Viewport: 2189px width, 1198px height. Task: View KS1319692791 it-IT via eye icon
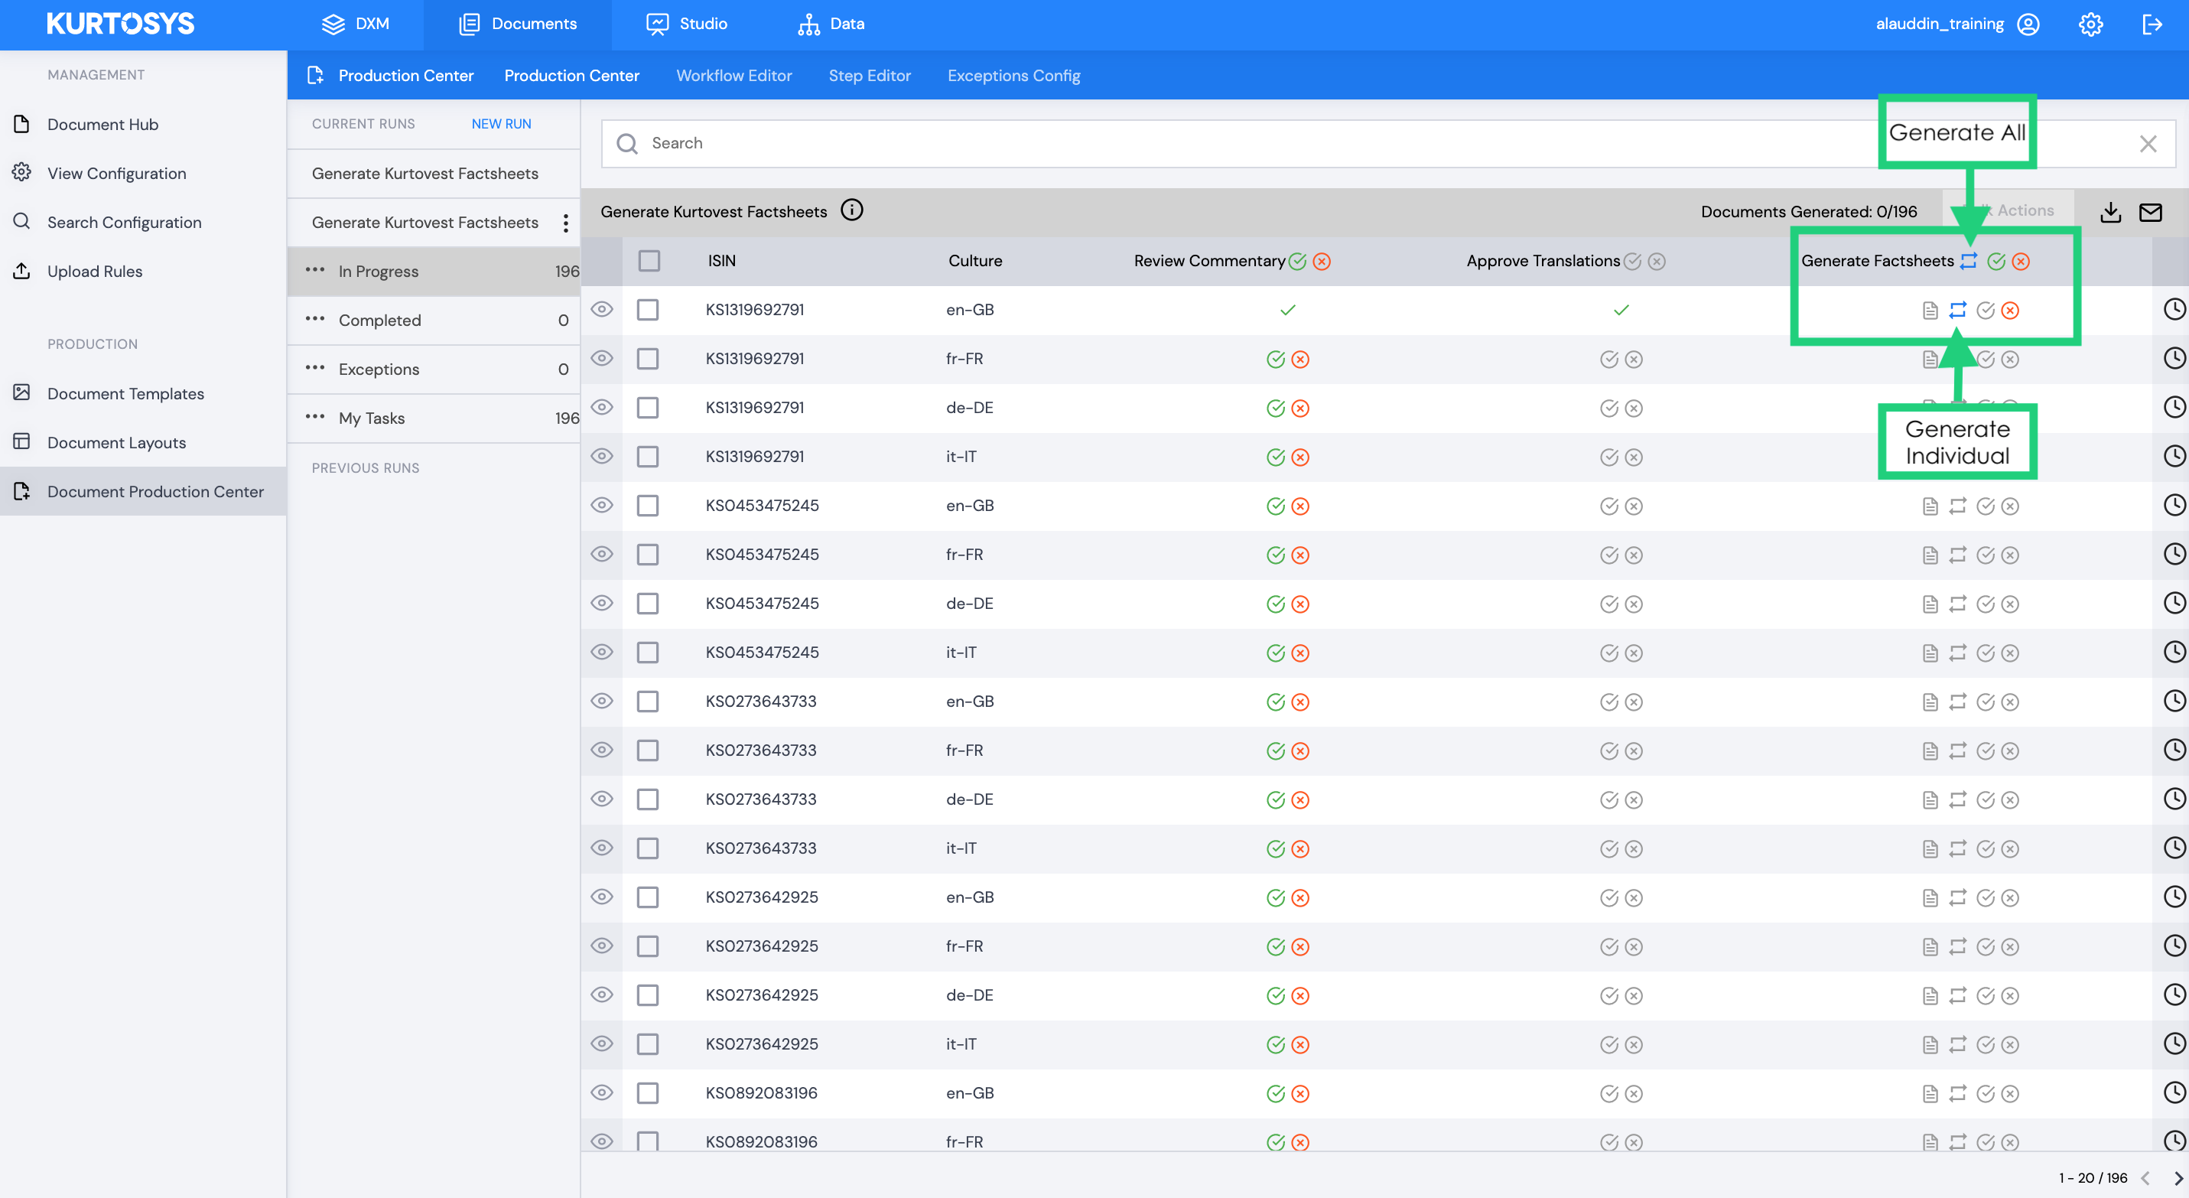(602, 456)
